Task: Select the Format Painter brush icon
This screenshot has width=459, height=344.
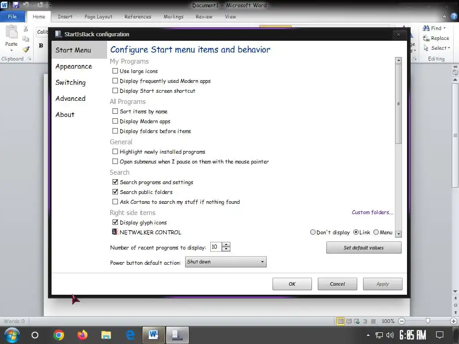Action: [26, 49]
